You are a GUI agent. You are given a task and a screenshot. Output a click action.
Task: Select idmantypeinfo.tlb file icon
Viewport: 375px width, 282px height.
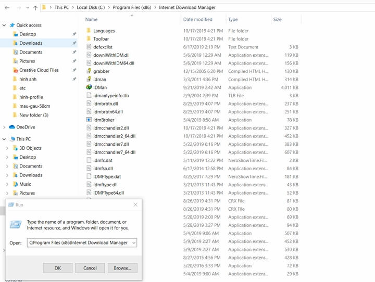click(89, 95)
